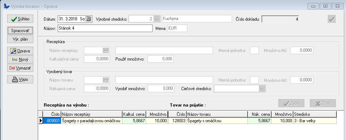Add a new row with Ins Nový
The width and height of the screenshot is (346, 140).
point(20,59)
